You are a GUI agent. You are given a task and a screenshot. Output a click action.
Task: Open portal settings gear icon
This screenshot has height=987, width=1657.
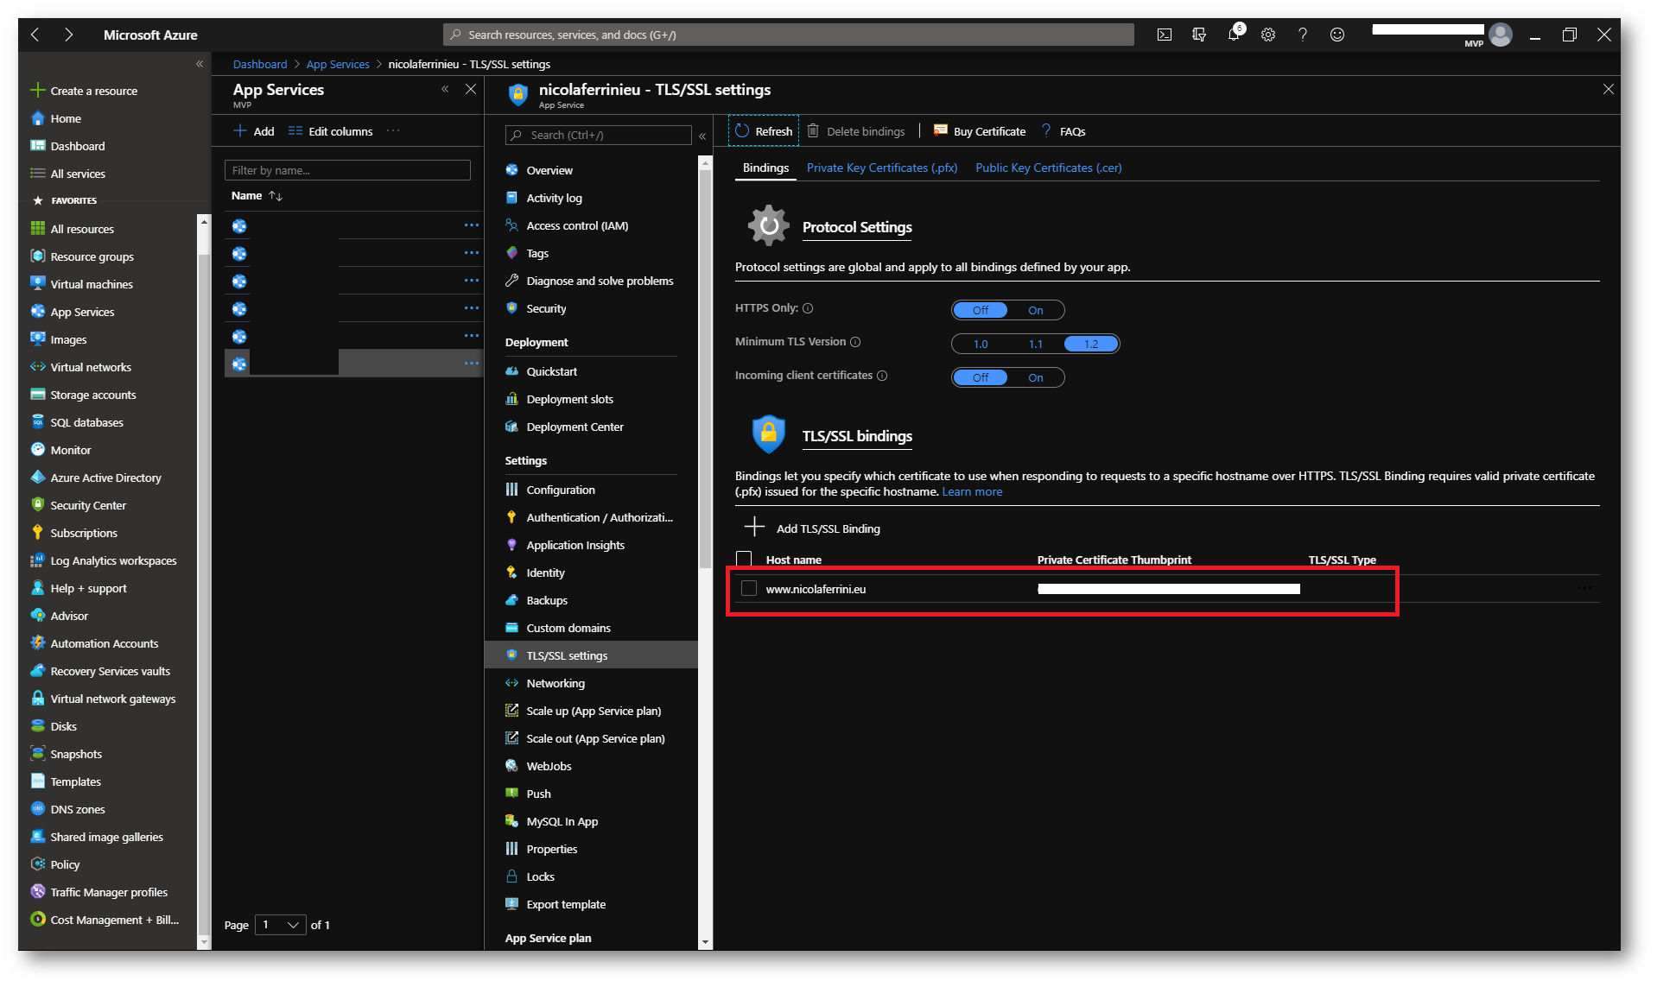coord(1267,35)
